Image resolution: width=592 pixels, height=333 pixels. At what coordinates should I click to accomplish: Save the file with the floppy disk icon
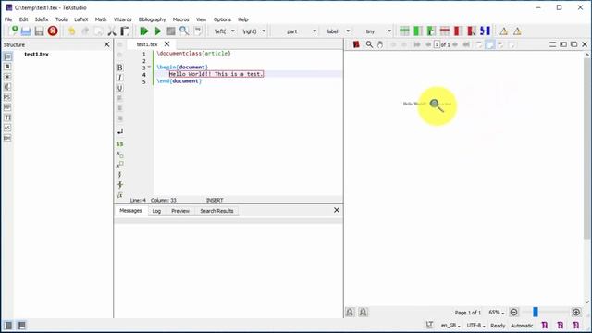[x=39, y=31]
